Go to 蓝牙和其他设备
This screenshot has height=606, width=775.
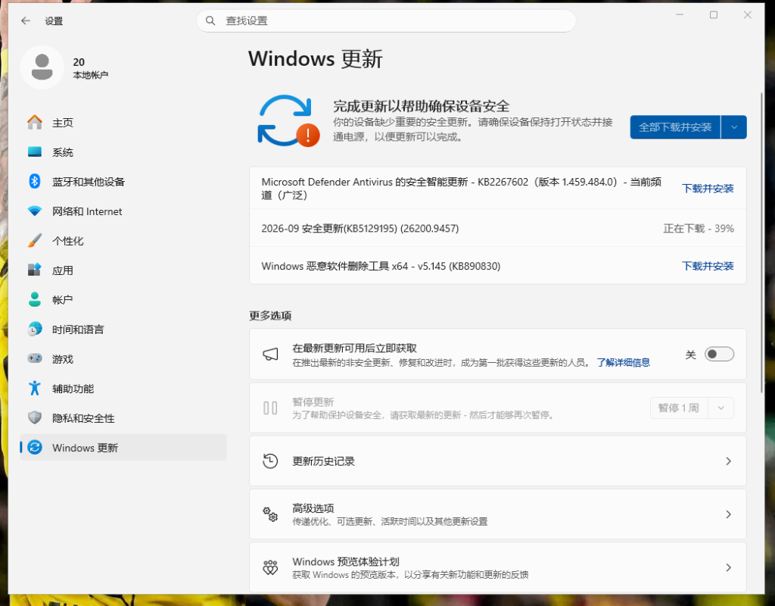pyautogui.click(x=123, y=182)
